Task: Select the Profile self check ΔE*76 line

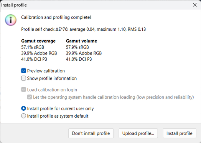Action: 84,29
